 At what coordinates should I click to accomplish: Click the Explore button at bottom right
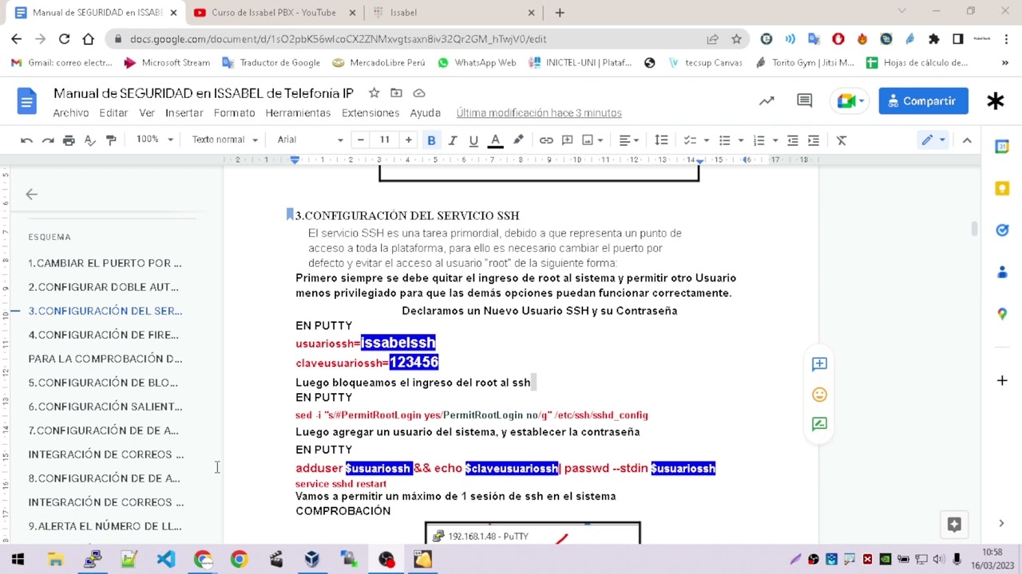(x=953, y=524)
